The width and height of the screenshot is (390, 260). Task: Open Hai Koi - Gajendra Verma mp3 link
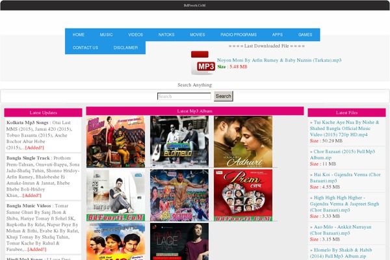345,177
